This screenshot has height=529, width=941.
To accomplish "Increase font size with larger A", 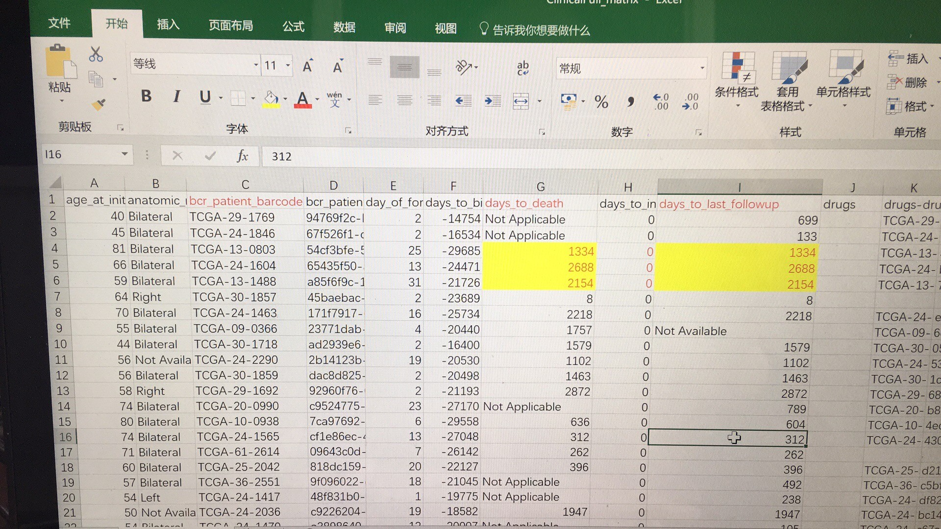I will point(308,66).
